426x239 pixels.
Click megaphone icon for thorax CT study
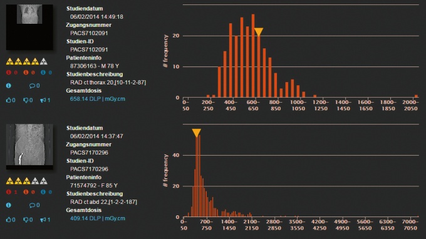click(43, 100)
